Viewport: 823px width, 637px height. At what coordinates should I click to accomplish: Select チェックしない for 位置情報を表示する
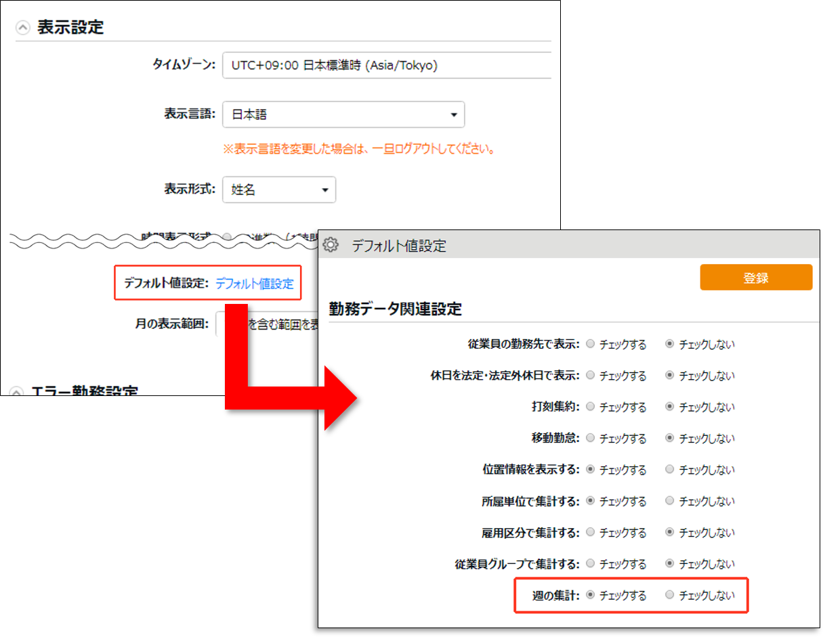670,469
